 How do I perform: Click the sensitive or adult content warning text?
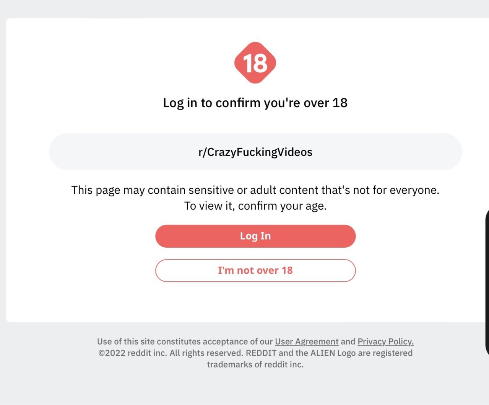[x=255, y=190]
